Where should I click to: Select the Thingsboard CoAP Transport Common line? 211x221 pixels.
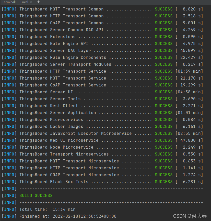pyautogui.click(x=102, y=23)
